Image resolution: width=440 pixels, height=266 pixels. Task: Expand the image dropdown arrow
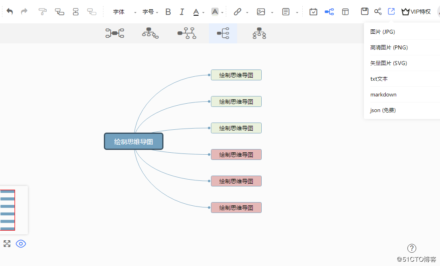click(272, 12)
